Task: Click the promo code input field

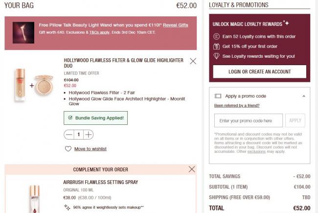Action: [249, 120]
